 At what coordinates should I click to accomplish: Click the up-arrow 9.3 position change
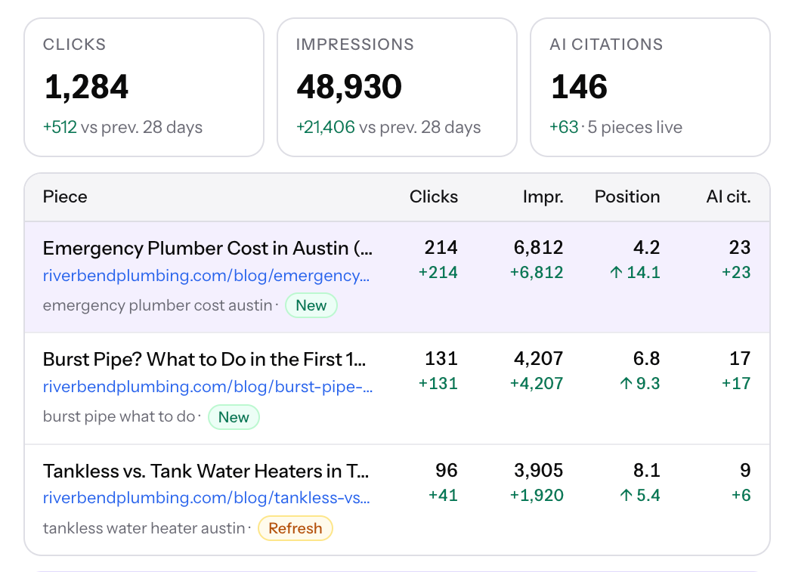click(x=639, y=383)
